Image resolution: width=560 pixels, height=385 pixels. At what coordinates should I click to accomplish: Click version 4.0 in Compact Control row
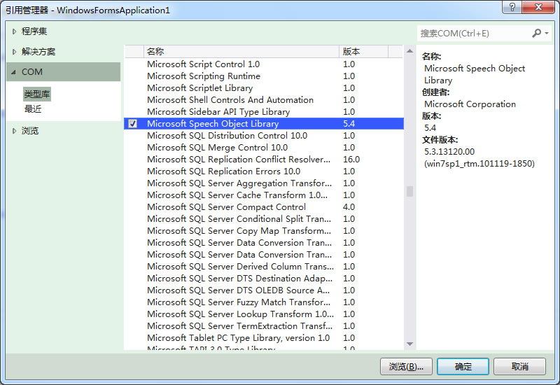click(x=349, y=207)
